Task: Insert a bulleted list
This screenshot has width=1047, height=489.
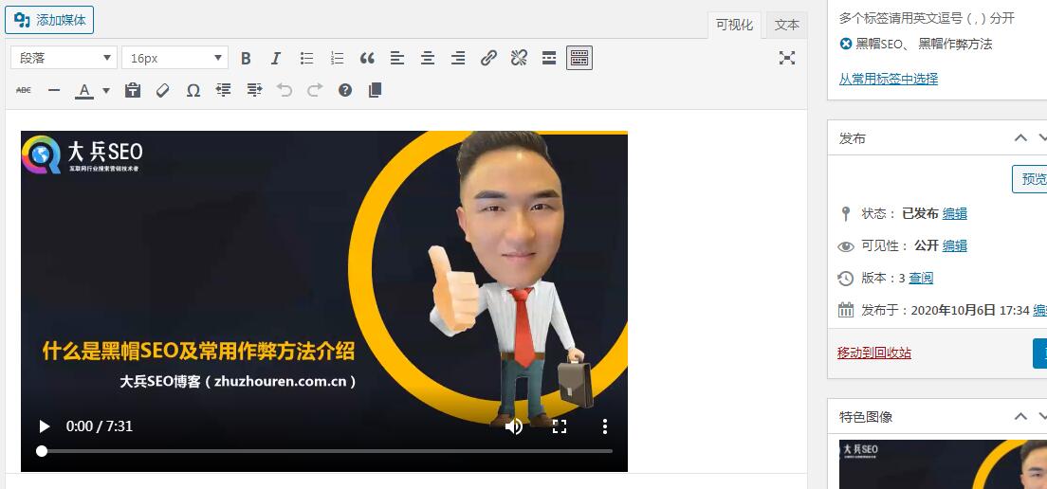Action: point(306,58)
